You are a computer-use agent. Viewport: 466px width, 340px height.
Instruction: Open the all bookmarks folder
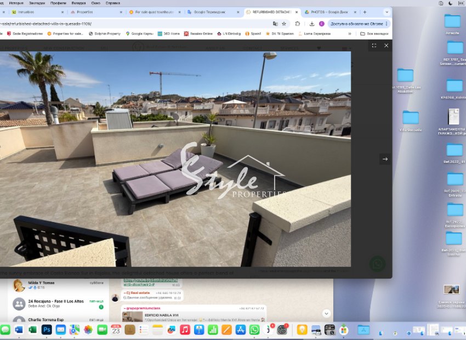(374, 33)
